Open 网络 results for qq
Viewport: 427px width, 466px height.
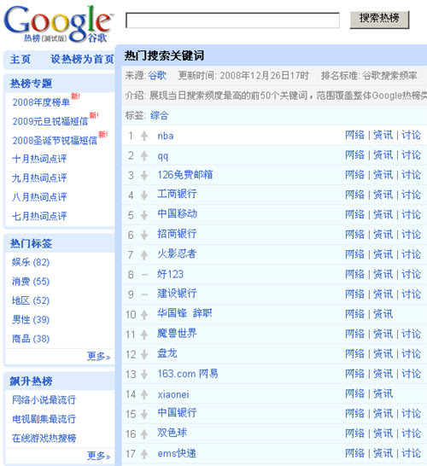pos(354,154)
